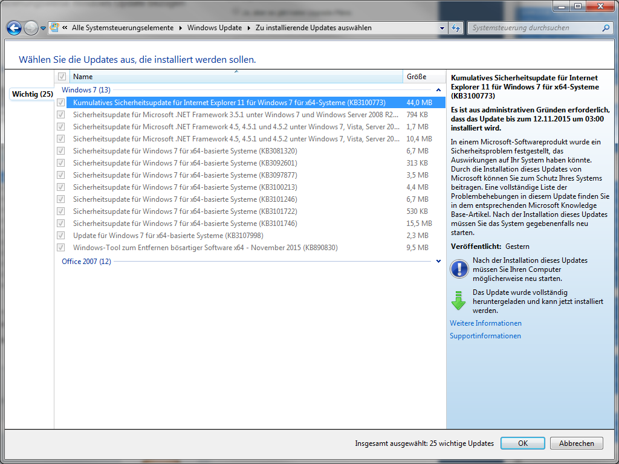
Task: Toggle checkbox for KB3101246 update
Action: (x=61, y=199)
